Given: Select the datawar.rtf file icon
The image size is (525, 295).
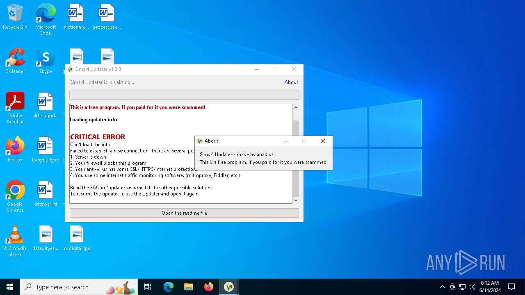Looking at the screenshot, I should click(46, 194).
